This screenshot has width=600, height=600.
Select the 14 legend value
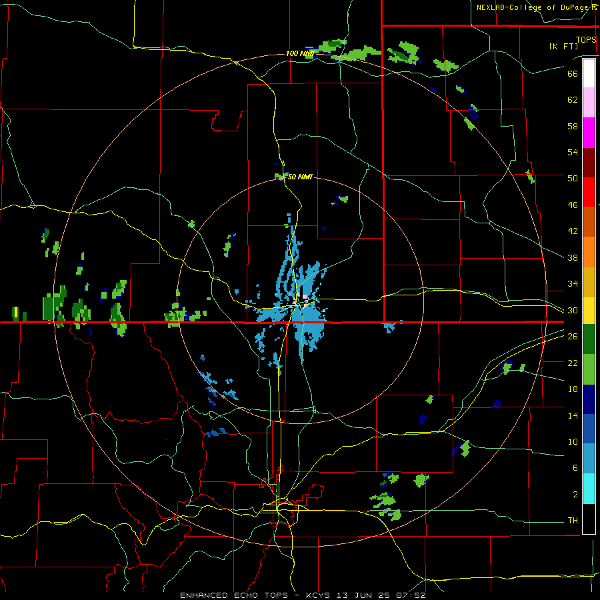pyautogui.click(x=573, y=415)
